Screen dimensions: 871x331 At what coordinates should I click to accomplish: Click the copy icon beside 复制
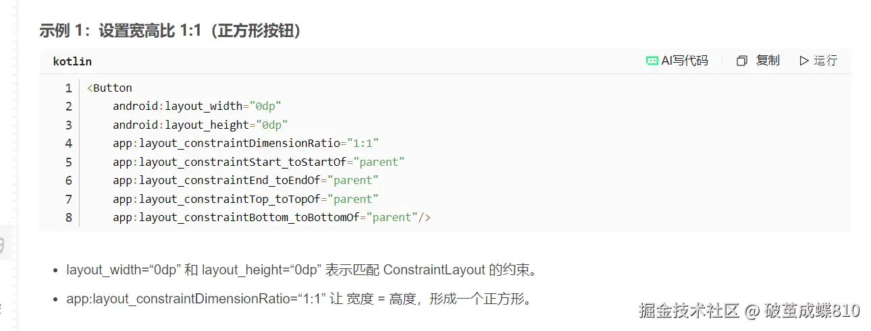[742, 61]
